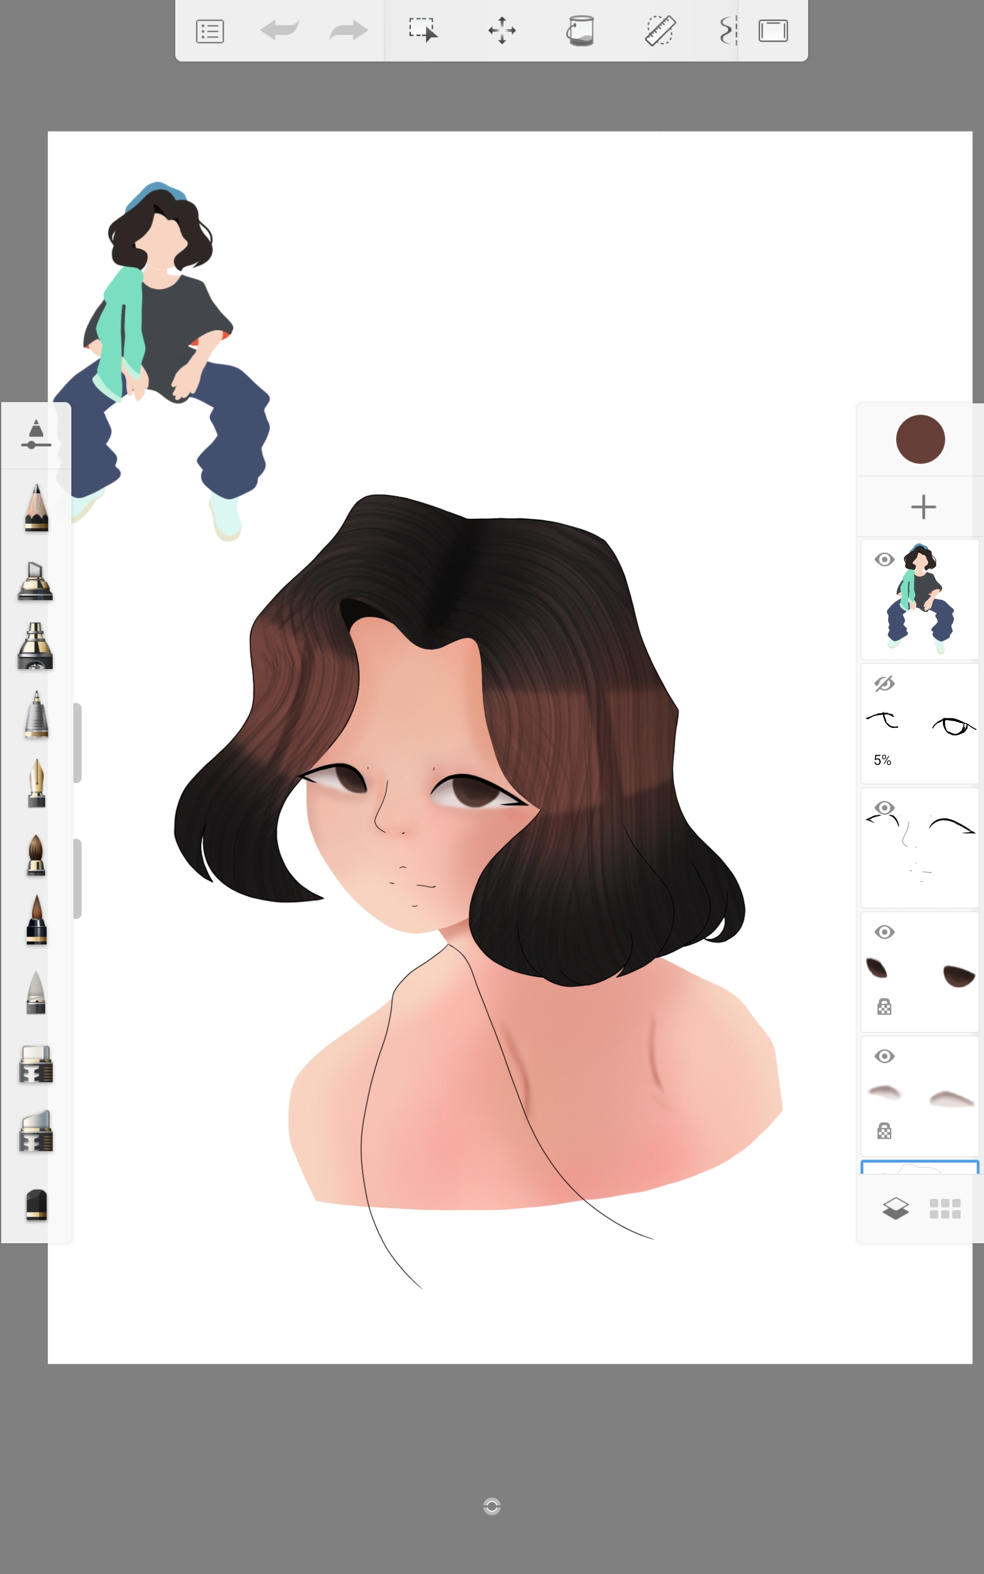Select the dark-handled paintbrush
Viewport: 984px width, 1574px height.
tap(36, 919)
